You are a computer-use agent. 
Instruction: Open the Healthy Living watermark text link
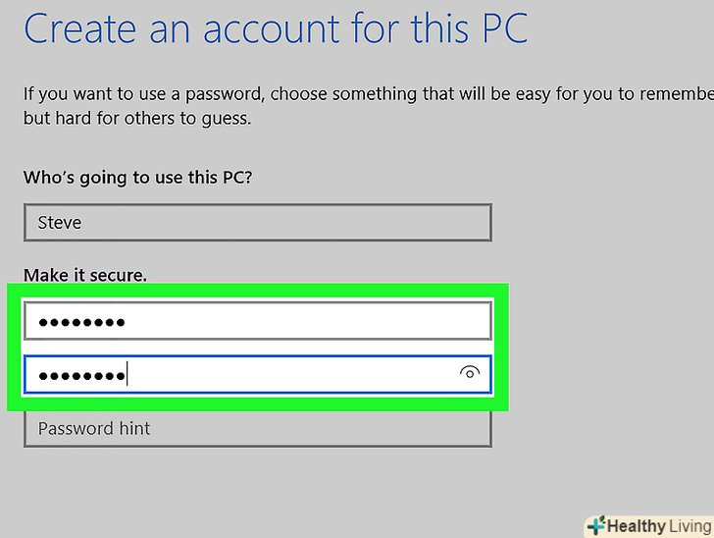coord(647,526)
